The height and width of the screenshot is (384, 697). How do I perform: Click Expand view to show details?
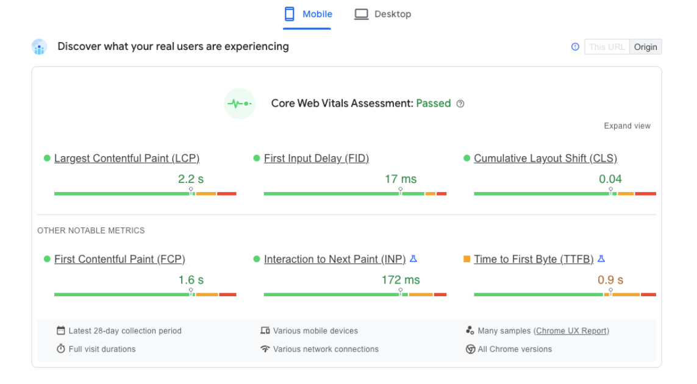(x=627, y=126)
